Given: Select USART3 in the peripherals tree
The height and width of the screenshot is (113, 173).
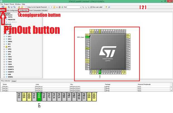Looking at the screenshot, I should (11, 72).
